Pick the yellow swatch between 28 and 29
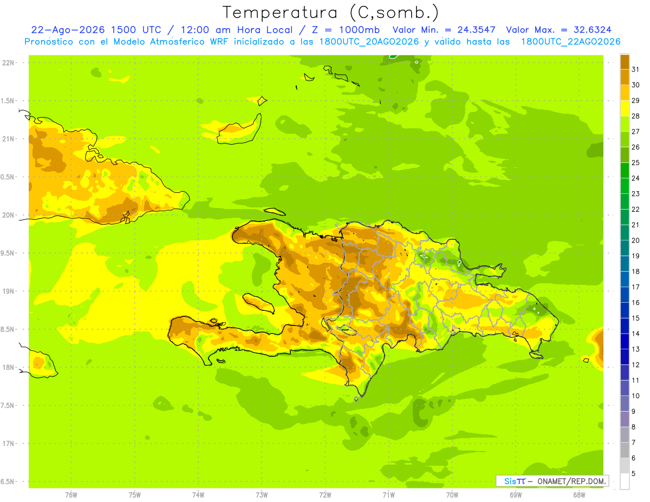The width and height of the screenshot is (650, 502). click(625, 108)
